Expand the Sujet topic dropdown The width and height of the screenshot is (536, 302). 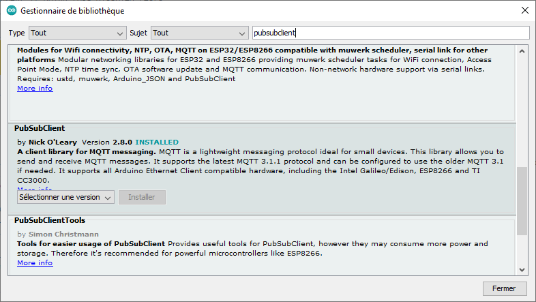(x=200, y=33)
